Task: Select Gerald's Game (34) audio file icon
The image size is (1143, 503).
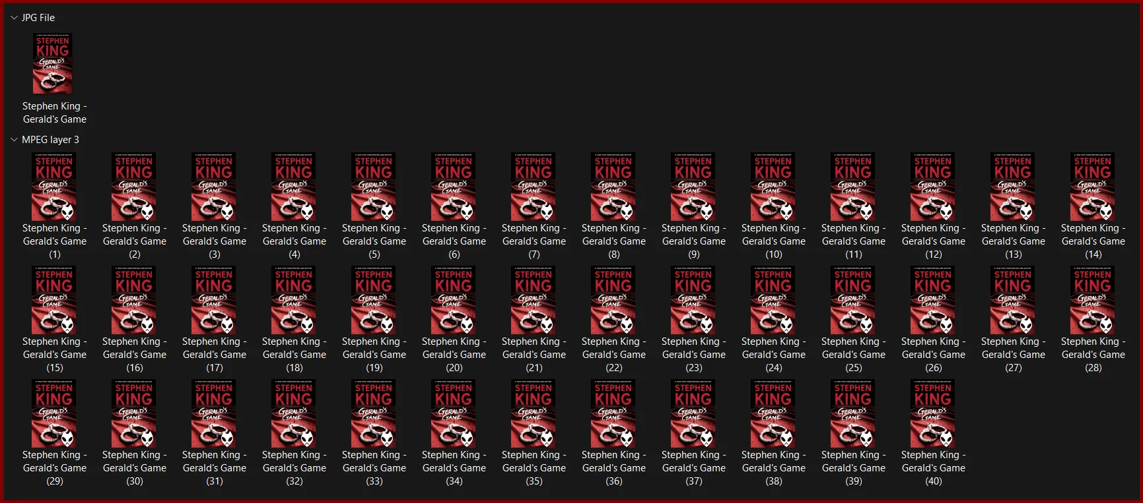Action: 454,413
